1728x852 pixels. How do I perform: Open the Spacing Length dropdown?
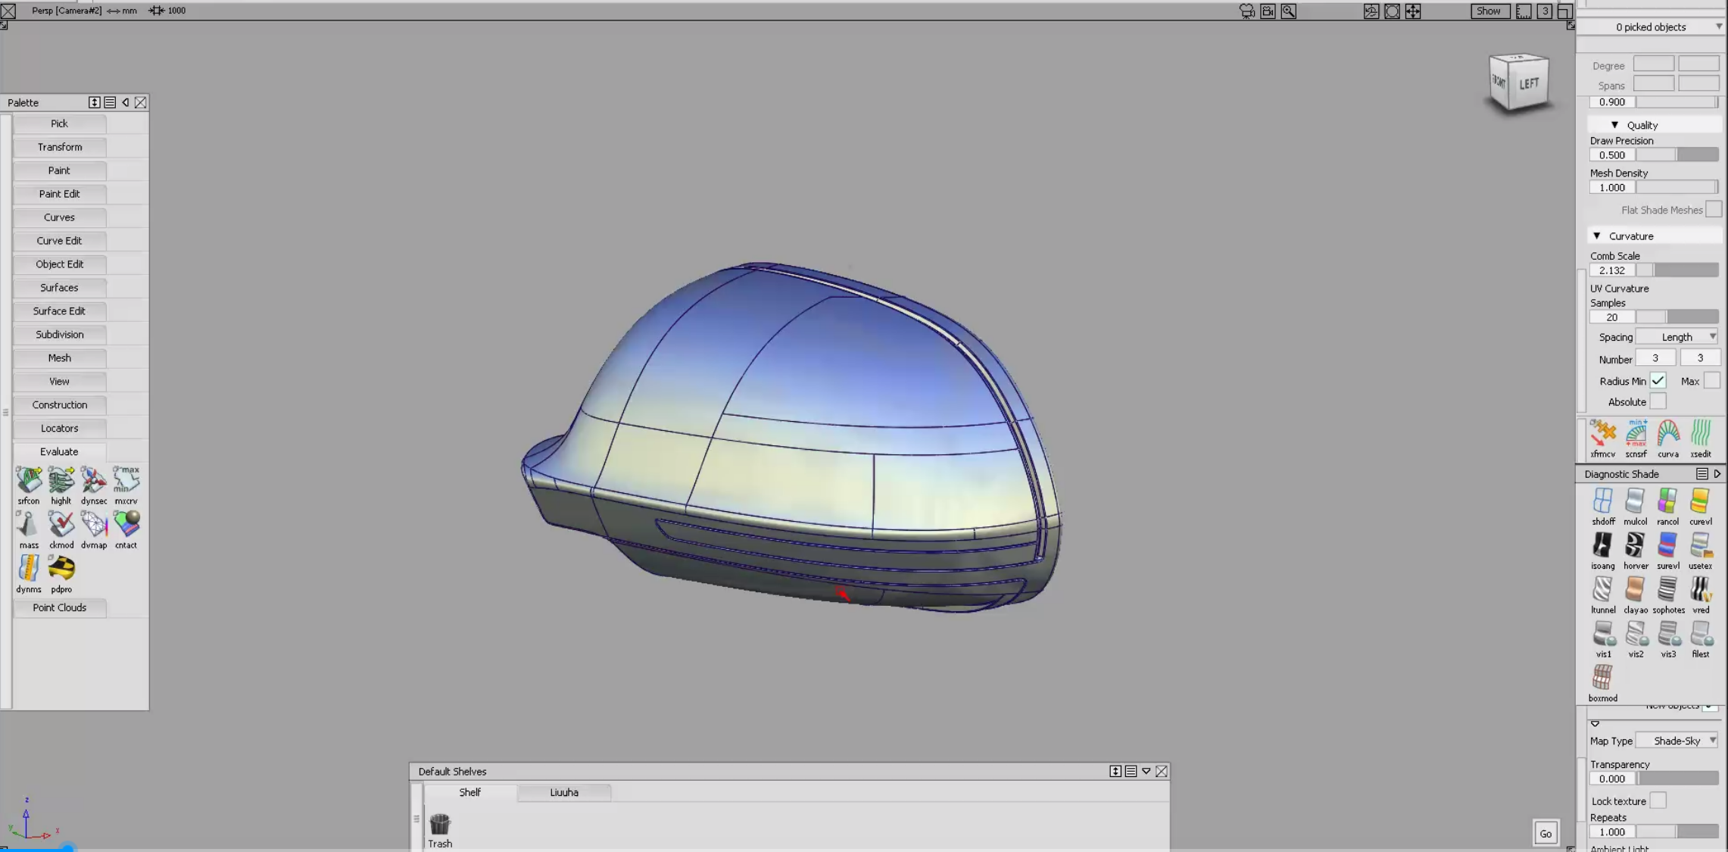[1678, 336]
